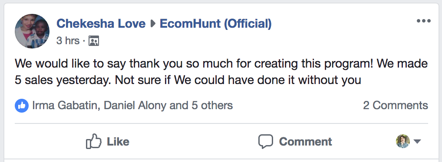Click the triangle arrow between the names
442x162 pixels.
click(x=153, y=24)
